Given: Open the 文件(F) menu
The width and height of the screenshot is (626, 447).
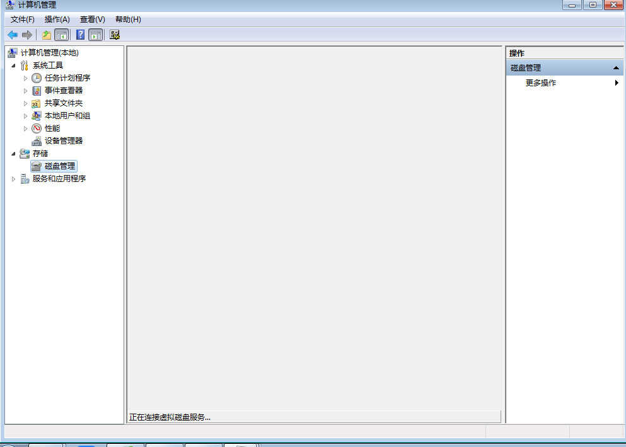Looking at the screenshot, I should (x=22, y=20).
